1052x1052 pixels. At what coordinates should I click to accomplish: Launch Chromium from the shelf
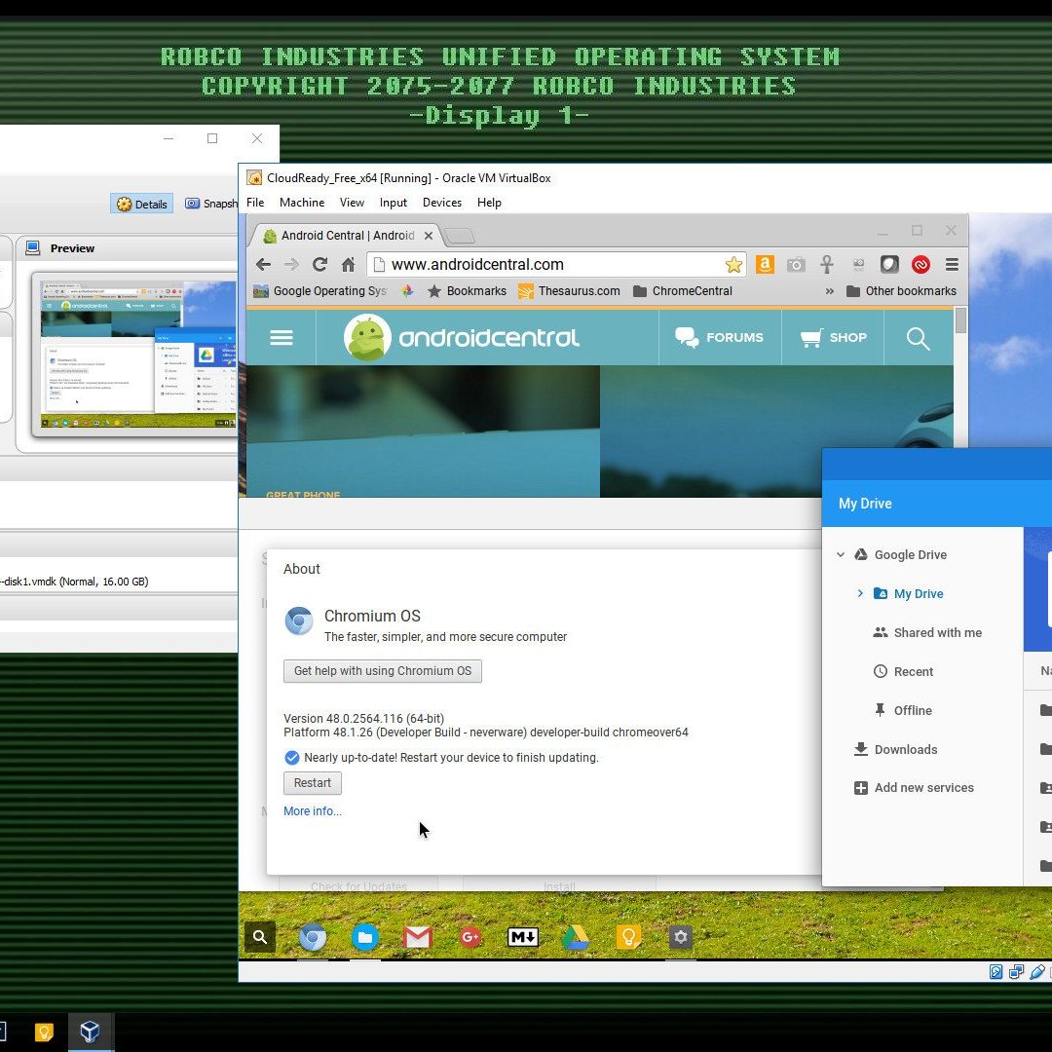[313, 937]
